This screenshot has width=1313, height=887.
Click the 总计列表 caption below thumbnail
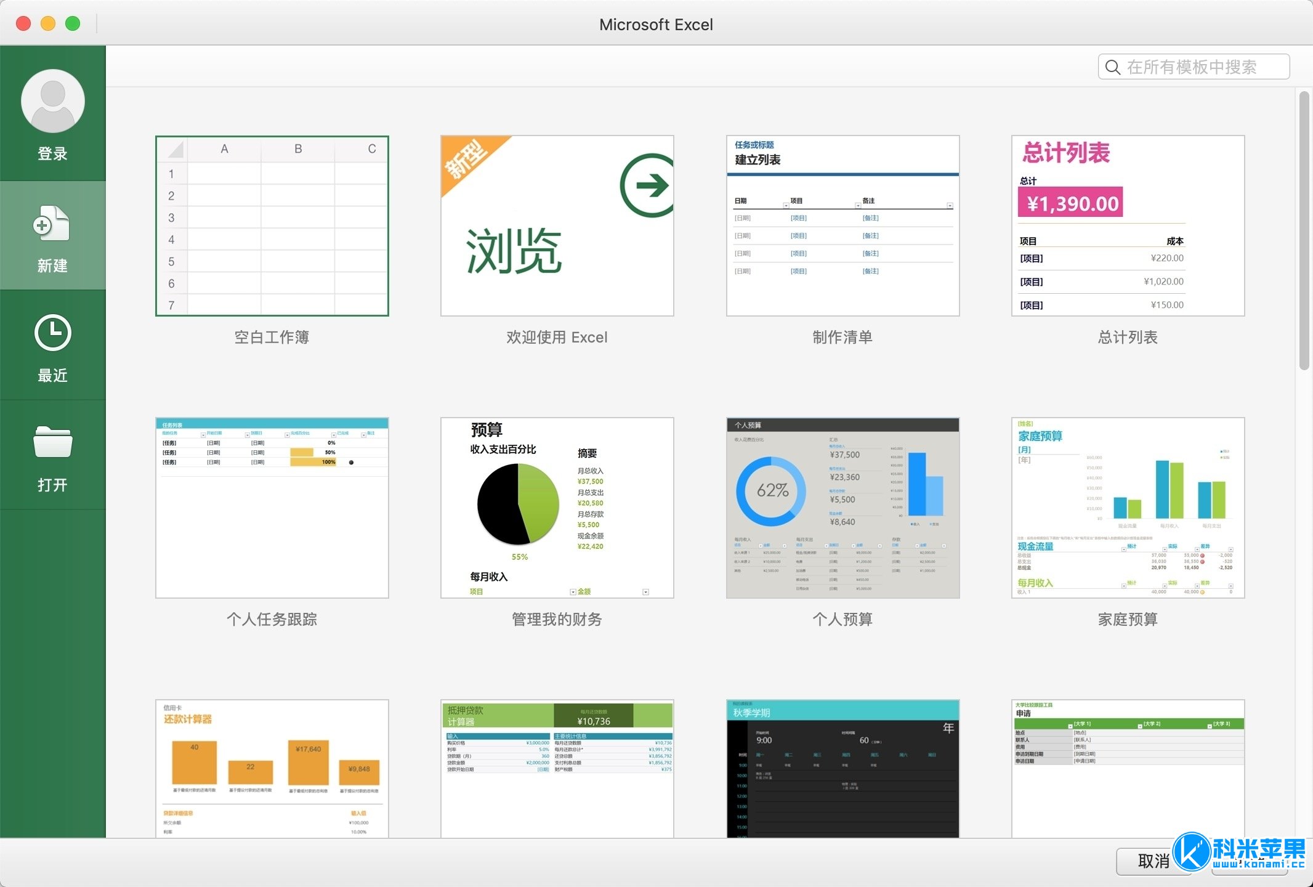click(x=1128, y=337)
